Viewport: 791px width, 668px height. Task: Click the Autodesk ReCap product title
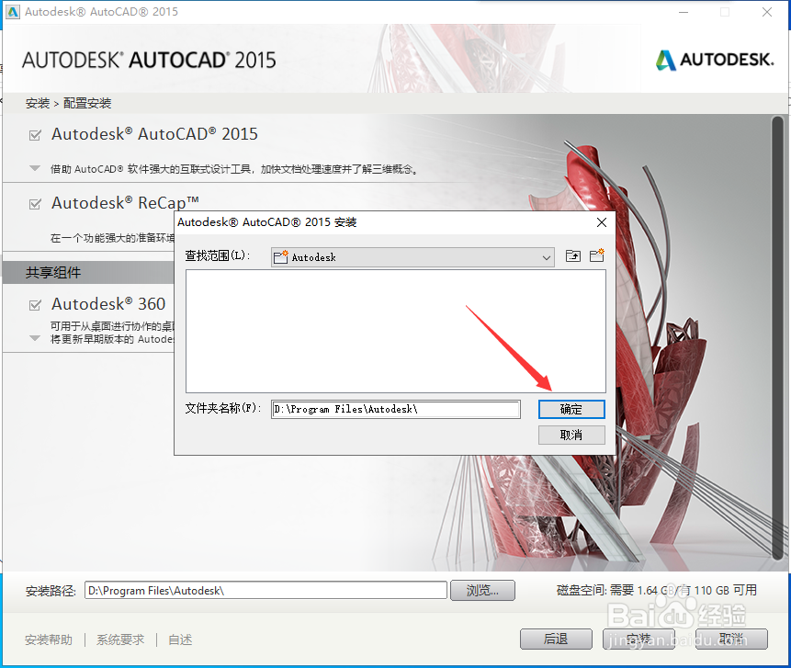pyautogui.click(x=125, y=203)
